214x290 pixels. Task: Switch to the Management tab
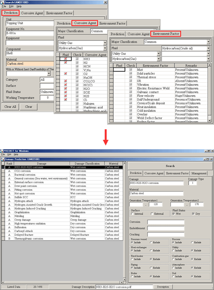pos(199,174)
